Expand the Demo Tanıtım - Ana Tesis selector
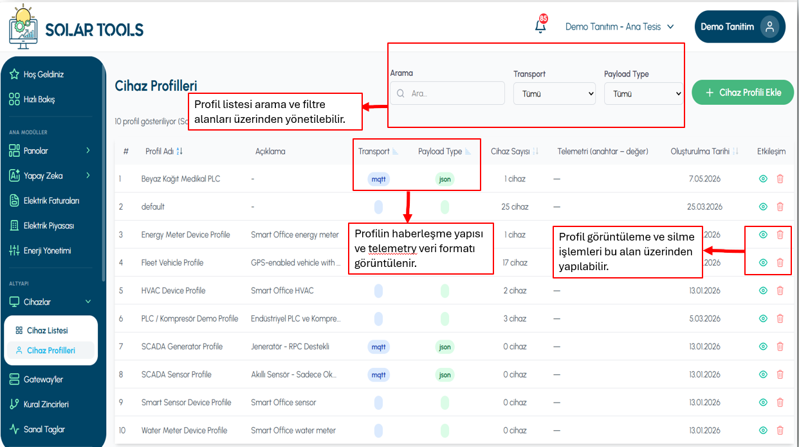The height and width of the screenshot is (447, 799). tap(620, 27)
